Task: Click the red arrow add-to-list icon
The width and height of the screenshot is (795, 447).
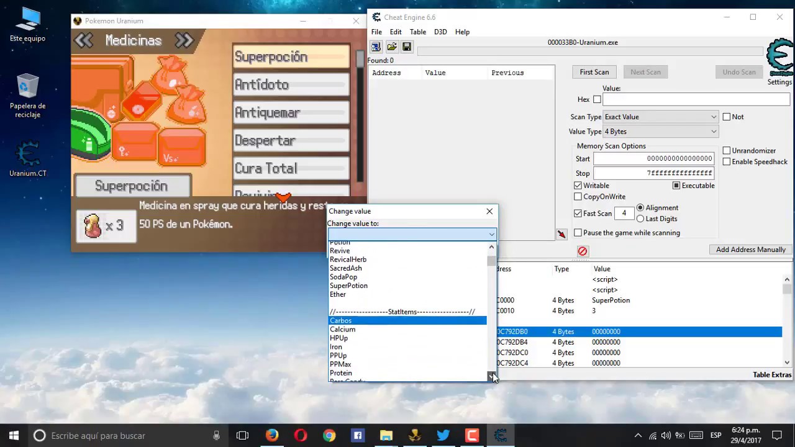Action: tap(561, 234)
